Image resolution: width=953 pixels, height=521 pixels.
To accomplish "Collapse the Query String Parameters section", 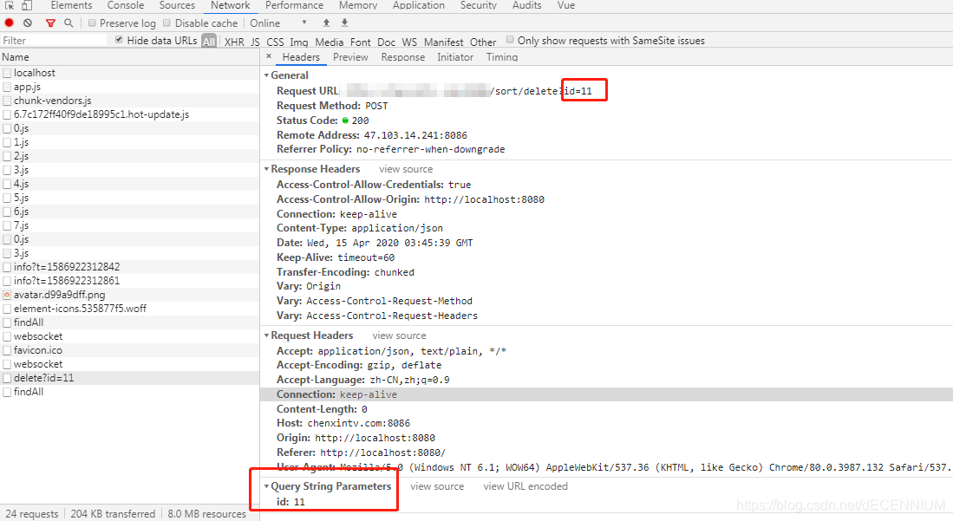I will pos(268,486).
